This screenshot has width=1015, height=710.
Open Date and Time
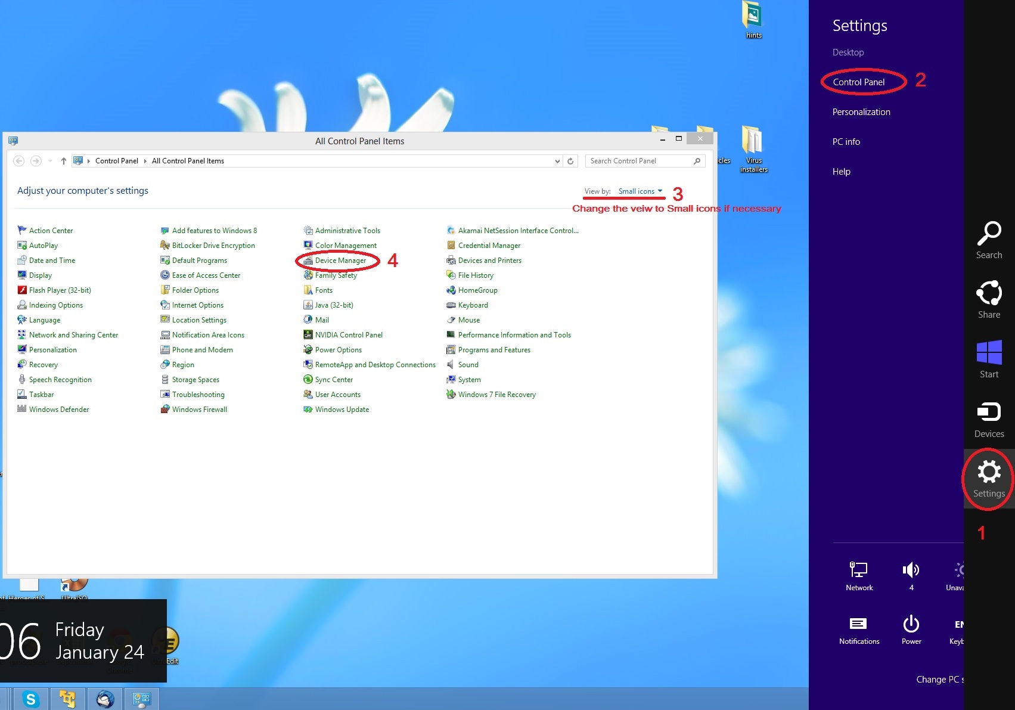(x=52, y=261)
